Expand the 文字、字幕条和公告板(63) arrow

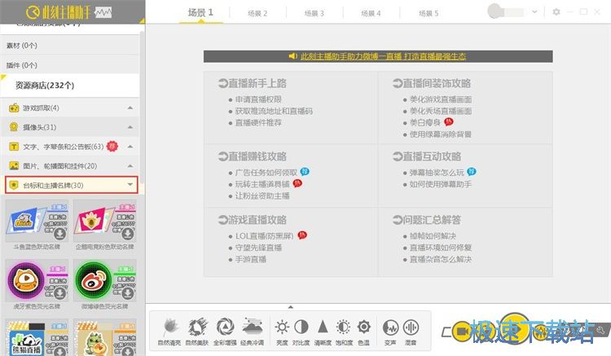(130, 147)
